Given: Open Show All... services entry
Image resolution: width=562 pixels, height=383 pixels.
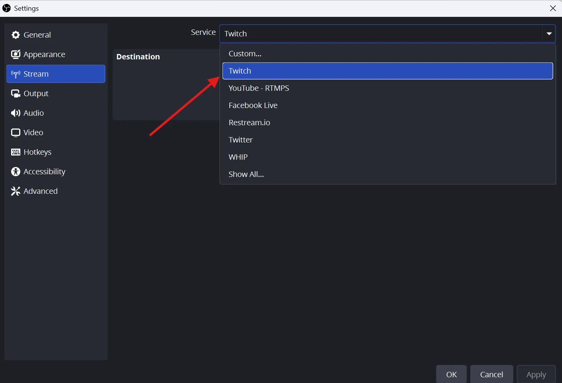Looking at the screenshot, I should tap(246, 174).
